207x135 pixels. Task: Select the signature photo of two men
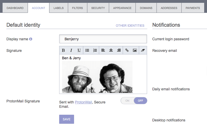coord(97,77)
